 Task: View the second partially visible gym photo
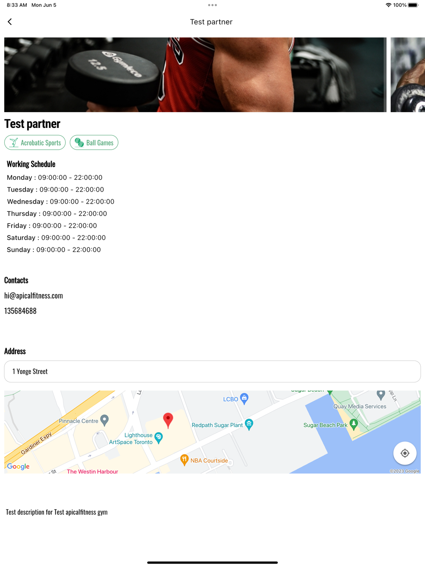[408, 75]
